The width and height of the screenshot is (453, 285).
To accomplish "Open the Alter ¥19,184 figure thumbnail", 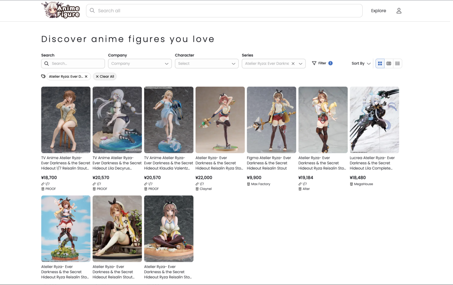I will tap(323, 120).
